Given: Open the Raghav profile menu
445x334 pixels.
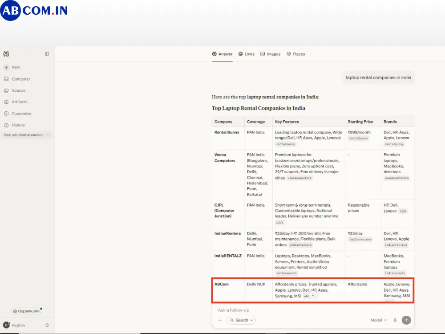Looking at the screenshot, I should (x=14, y=325).
